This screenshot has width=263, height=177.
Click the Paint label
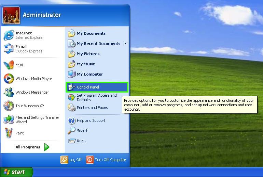pyautogui.click(x=19, y=133)
